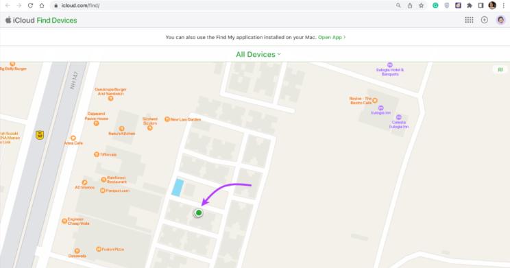The width and height of the screenshot is (510, 268).
Task: Click the marker above Ramu's Kitchen label
Action: coord(121,129)
